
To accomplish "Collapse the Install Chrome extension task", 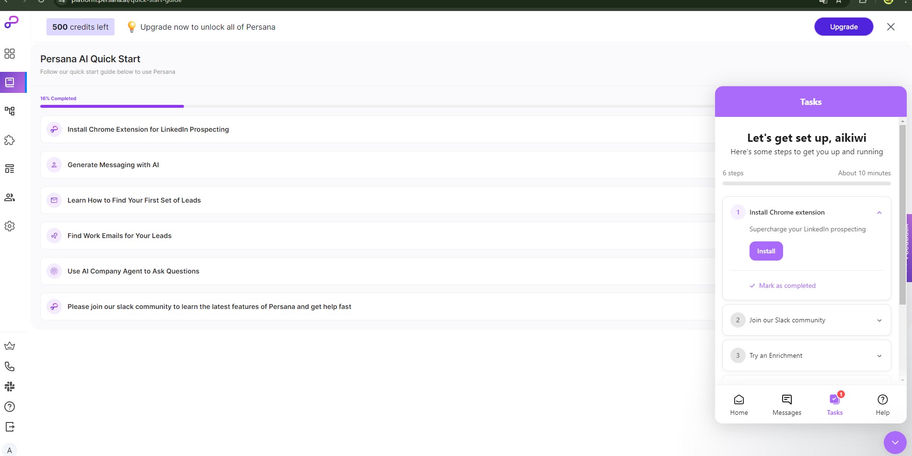I will pyautogui.click(x=879, y=213).
